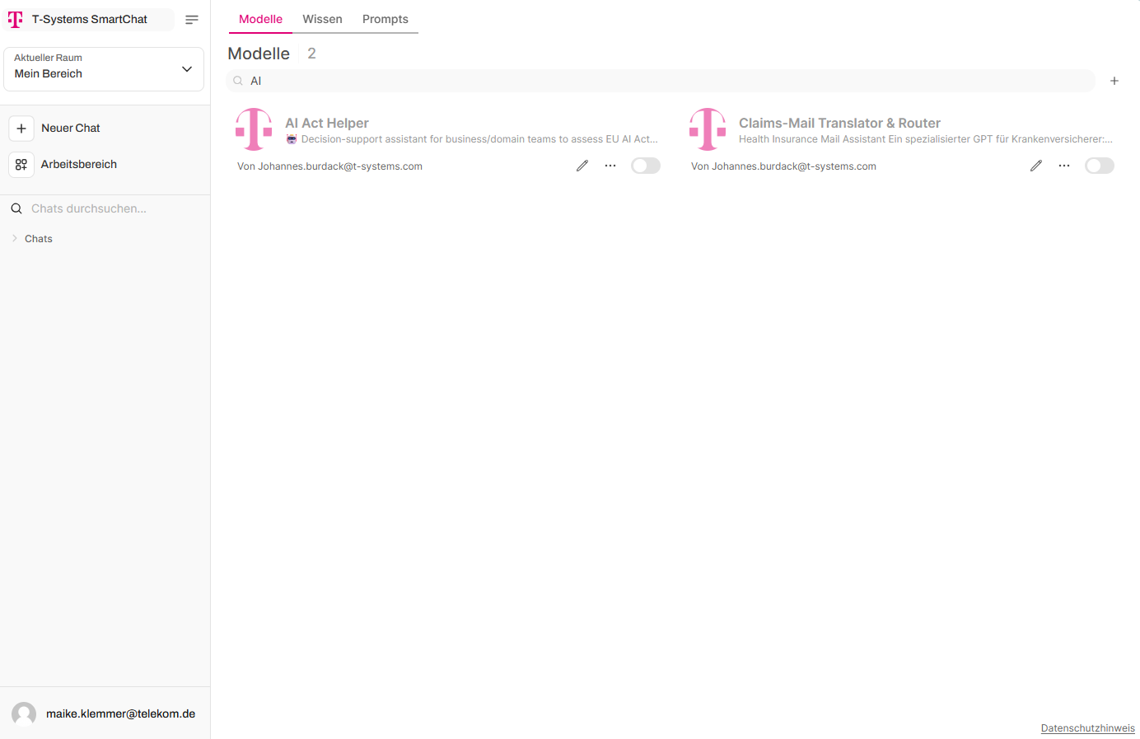Click the search icon in Modelle filter
The width and height of the screenshot is (1140, 739).
pos(238,81)
